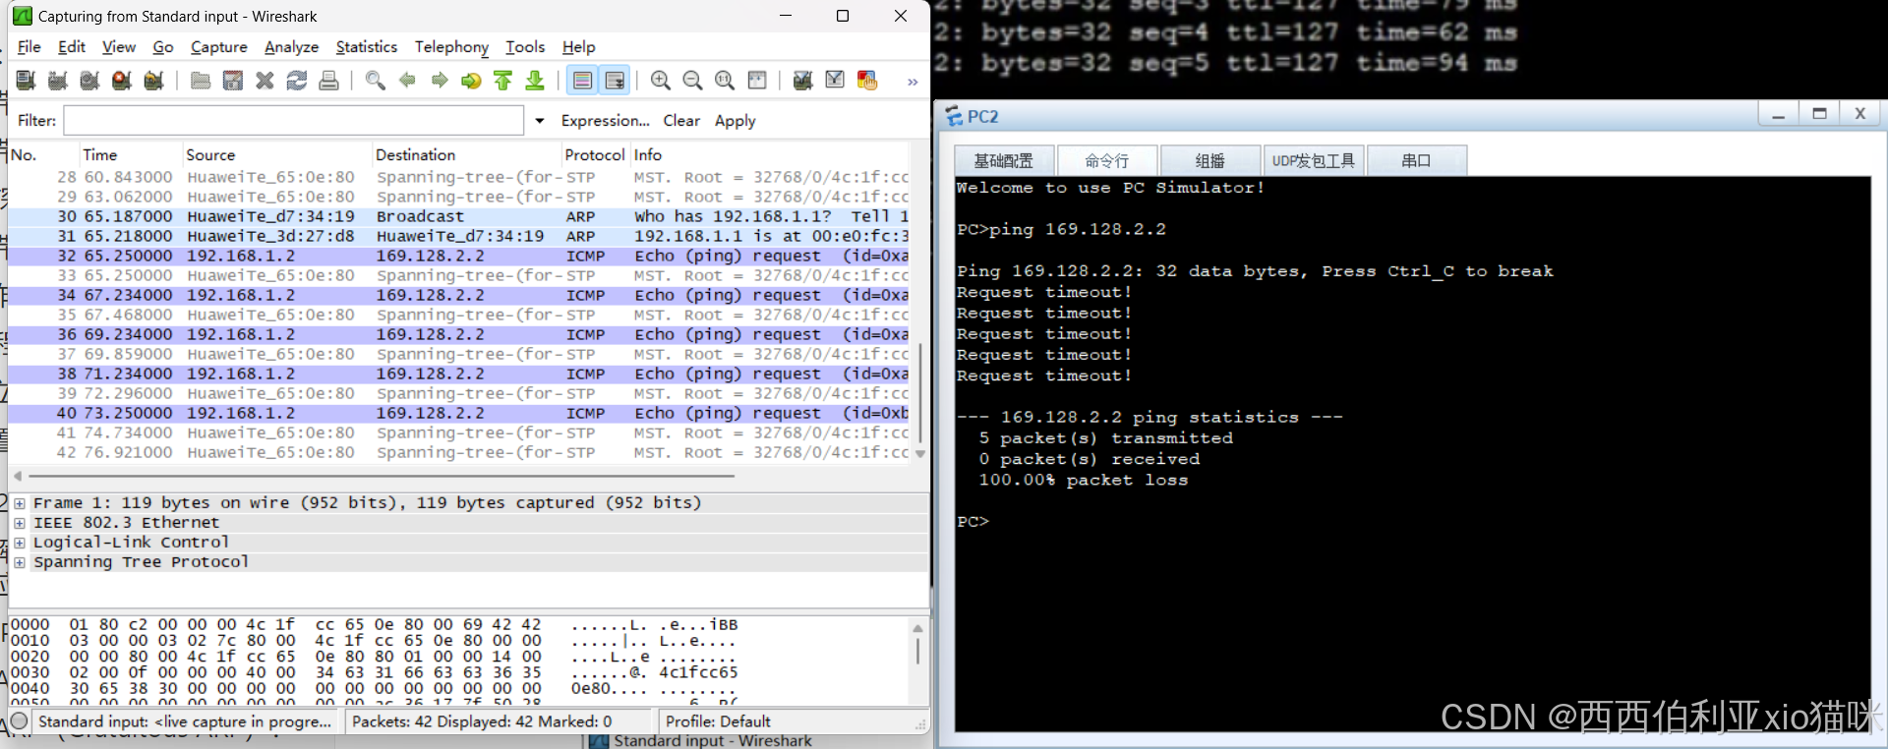This screenshot has width=1888, height=749.
Task: Open the View menu
Action: (119, 47)
